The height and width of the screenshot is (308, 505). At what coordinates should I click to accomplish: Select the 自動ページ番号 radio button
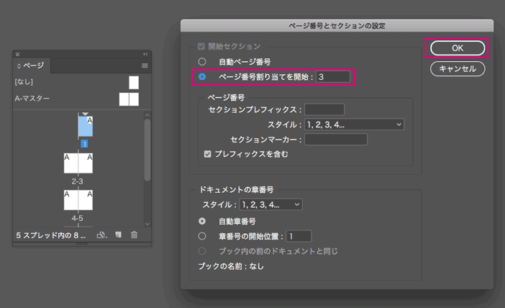pos(202,62)
